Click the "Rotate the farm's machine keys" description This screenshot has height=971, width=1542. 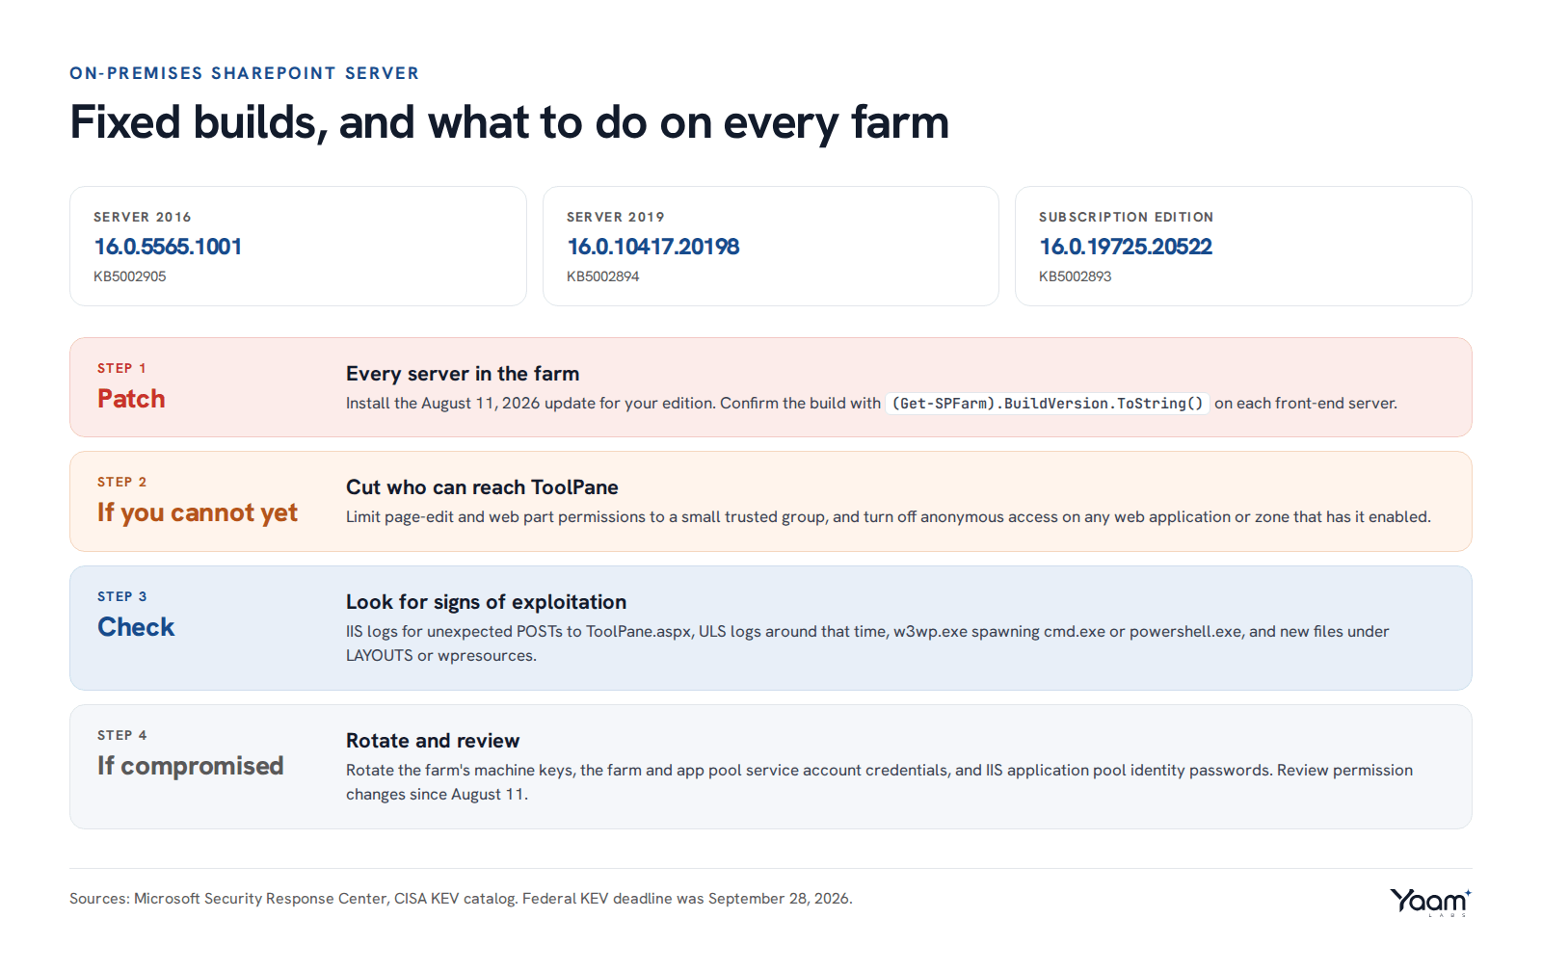coord(879,782)
